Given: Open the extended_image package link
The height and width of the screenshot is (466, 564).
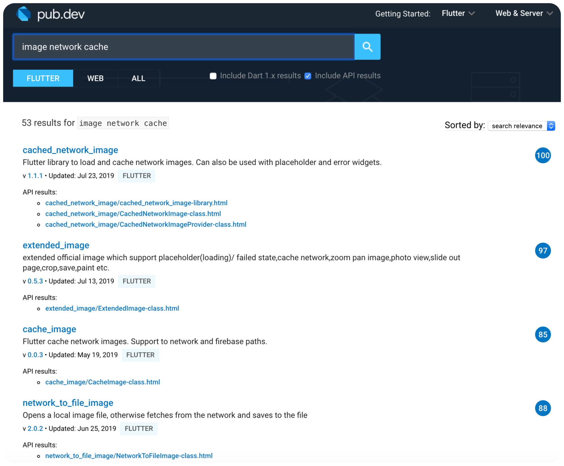Looking at the screenshot, I should [x=56, y=245].
